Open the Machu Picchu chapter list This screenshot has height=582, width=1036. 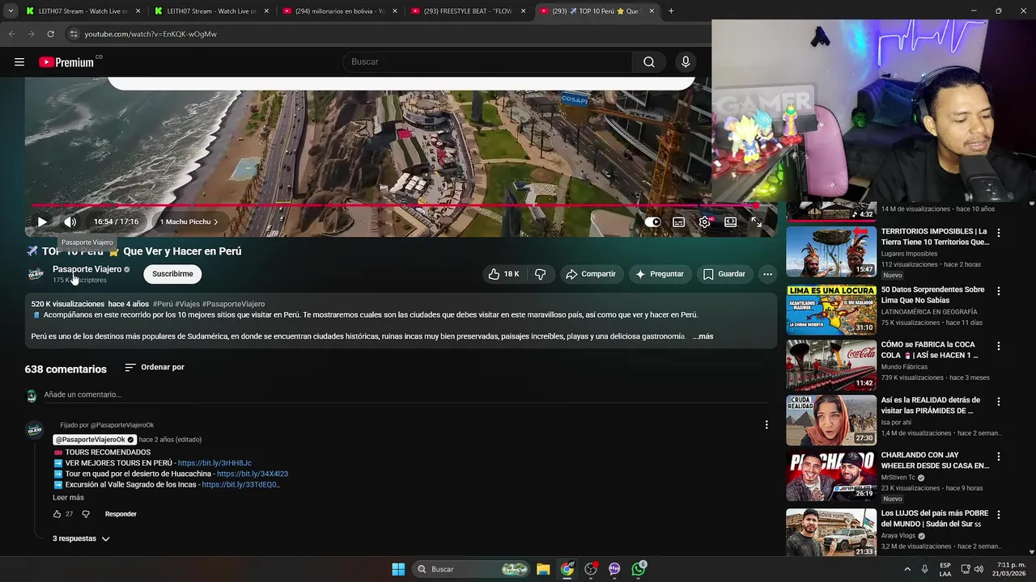[189, 221]
